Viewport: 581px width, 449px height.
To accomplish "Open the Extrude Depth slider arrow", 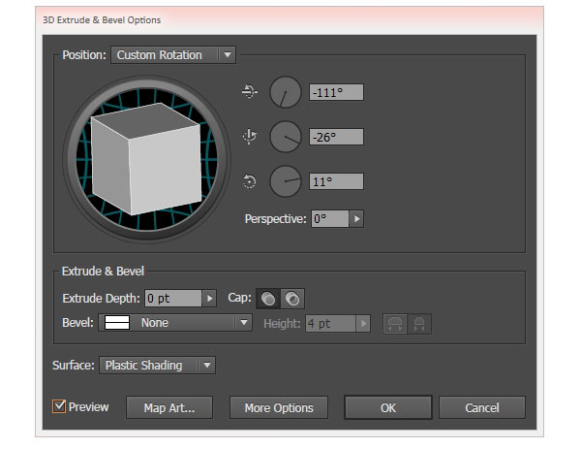I will tap(209, 299).
